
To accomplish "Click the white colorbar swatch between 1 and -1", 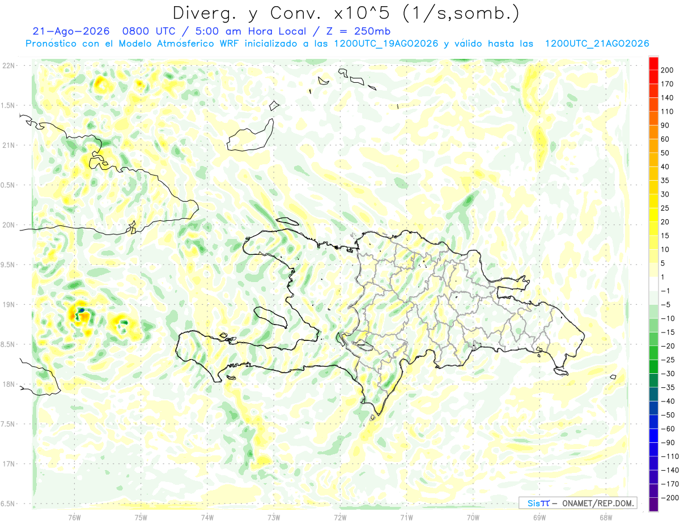I will pyautogui.click(x=653, y=284).
